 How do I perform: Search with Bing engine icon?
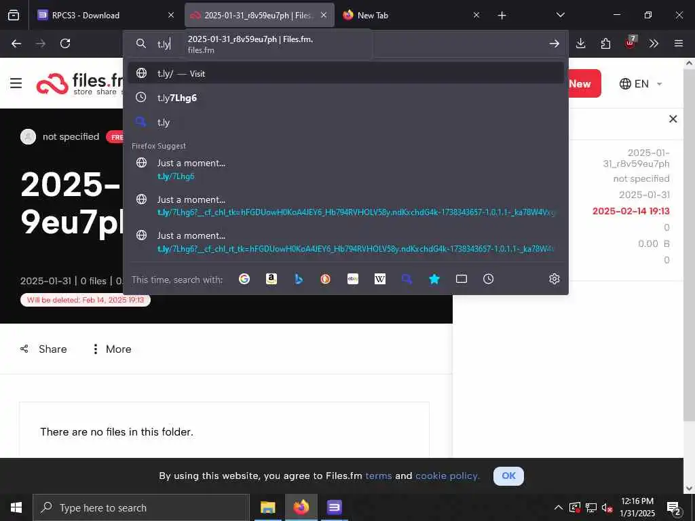[299, 279]
